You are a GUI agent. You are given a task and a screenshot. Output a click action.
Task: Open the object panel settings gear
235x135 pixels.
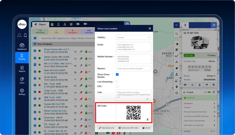click(x=127, y=24)
